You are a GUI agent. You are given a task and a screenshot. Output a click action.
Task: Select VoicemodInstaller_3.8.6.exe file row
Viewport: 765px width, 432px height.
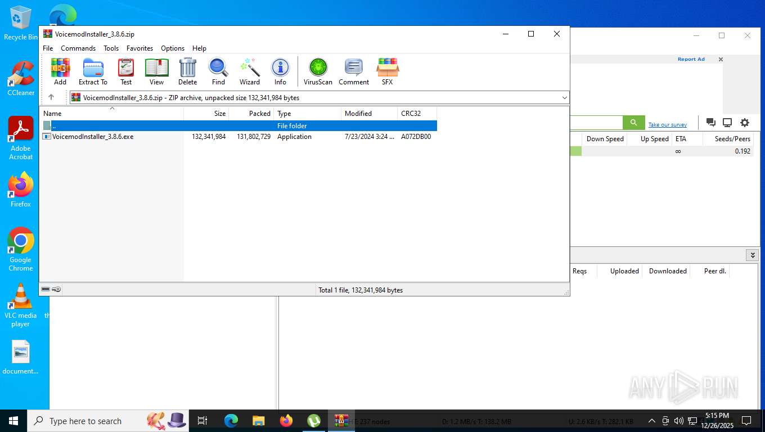pyautogui.click(x=238, y=137)
